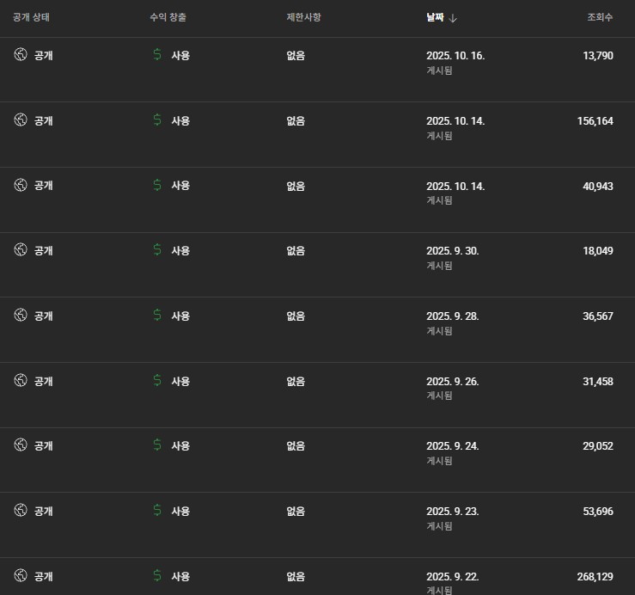Select the 2025. 9. 24. date cell

point(452,445)
